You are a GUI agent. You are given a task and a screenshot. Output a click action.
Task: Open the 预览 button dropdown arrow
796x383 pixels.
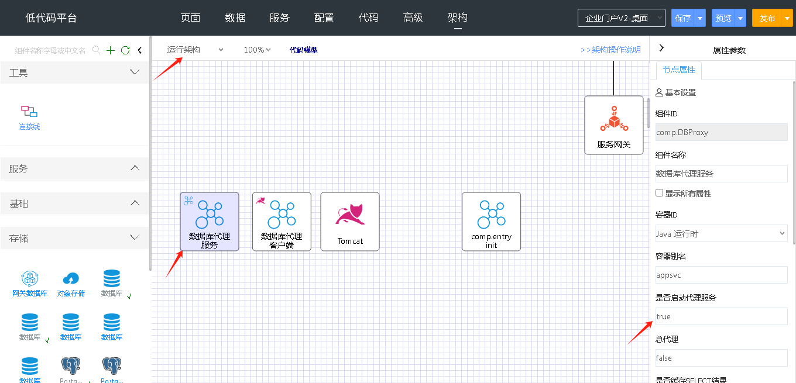(740, 18)
